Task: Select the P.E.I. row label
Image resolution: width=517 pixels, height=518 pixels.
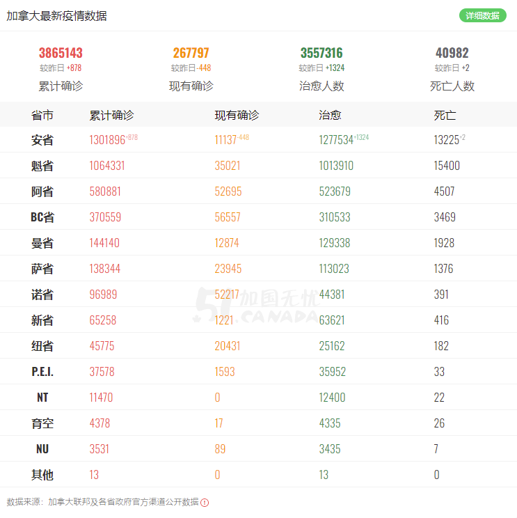Action: pyautogui.click(x=42, y=372)
